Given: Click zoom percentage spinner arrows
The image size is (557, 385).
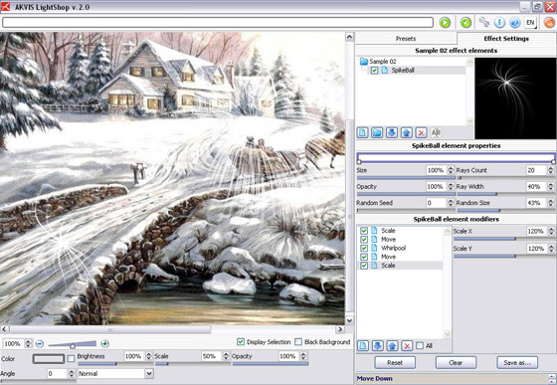Looking at the screenshot, I should coord(28,344).
